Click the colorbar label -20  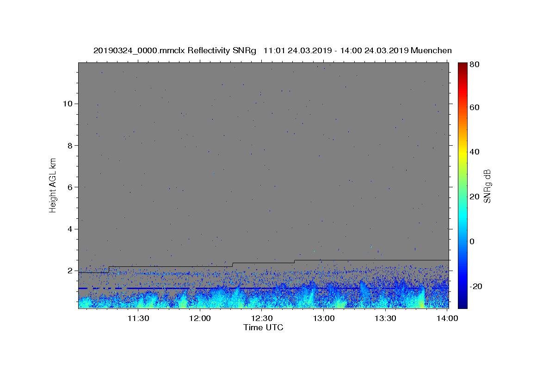tap(476, 286)
